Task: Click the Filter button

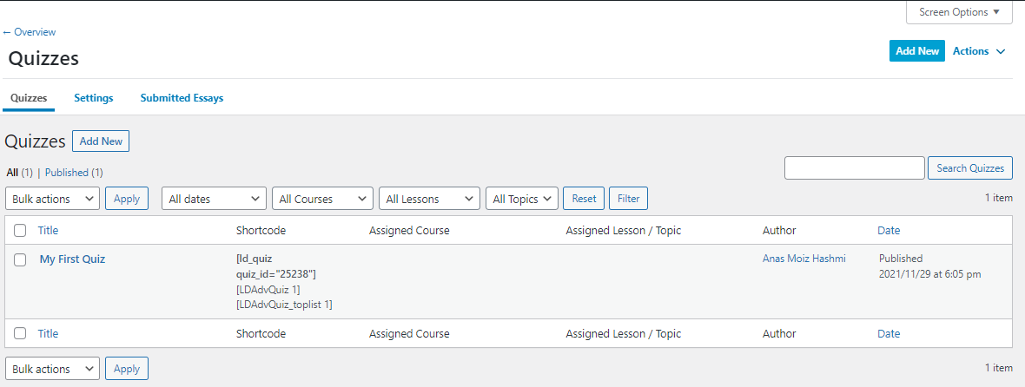Action: (628, 199)
